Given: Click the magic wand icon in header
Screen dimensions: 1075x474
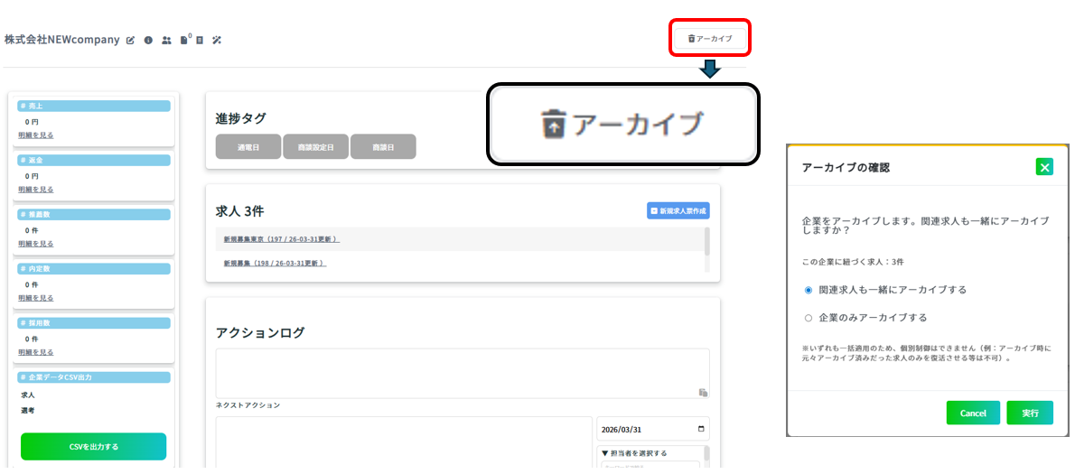Looking at the screenshot, I should 217,41.
